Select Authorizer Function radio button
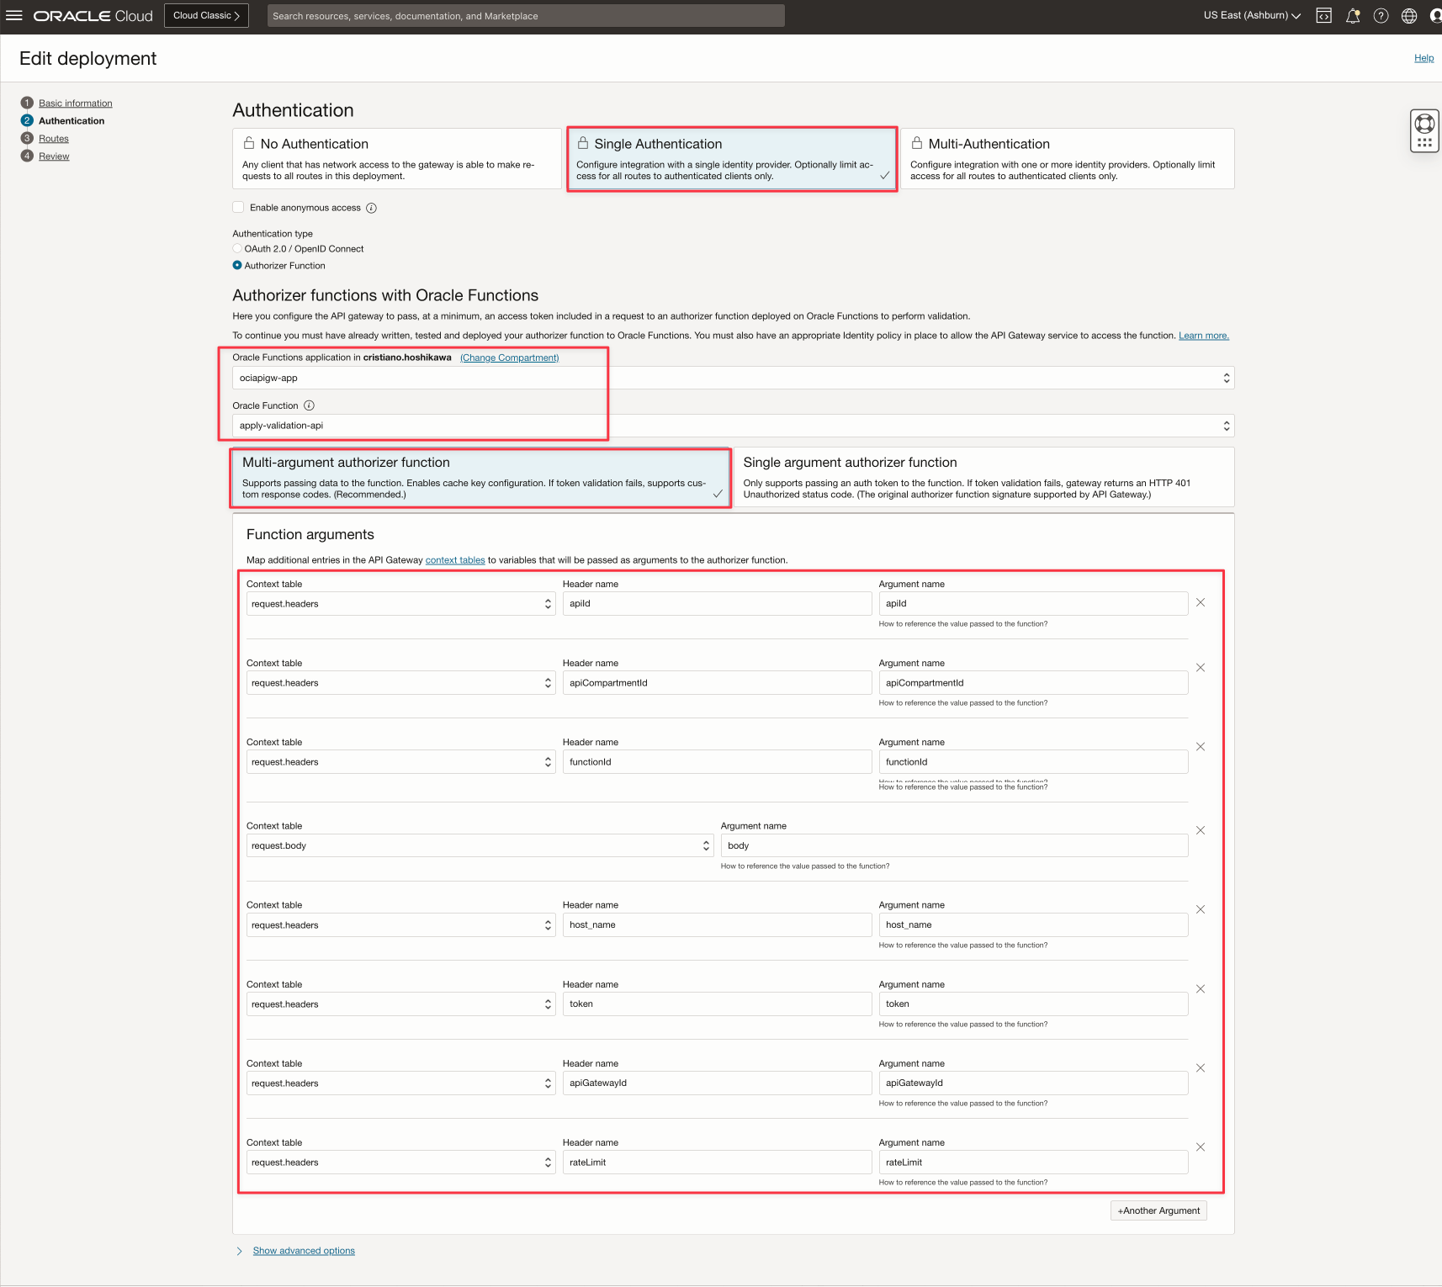 coord(237,266)
